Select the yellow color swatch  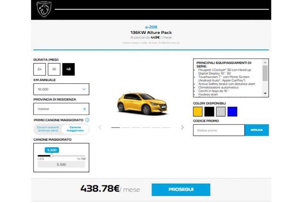pyautogui.click(x=198, y=112)
